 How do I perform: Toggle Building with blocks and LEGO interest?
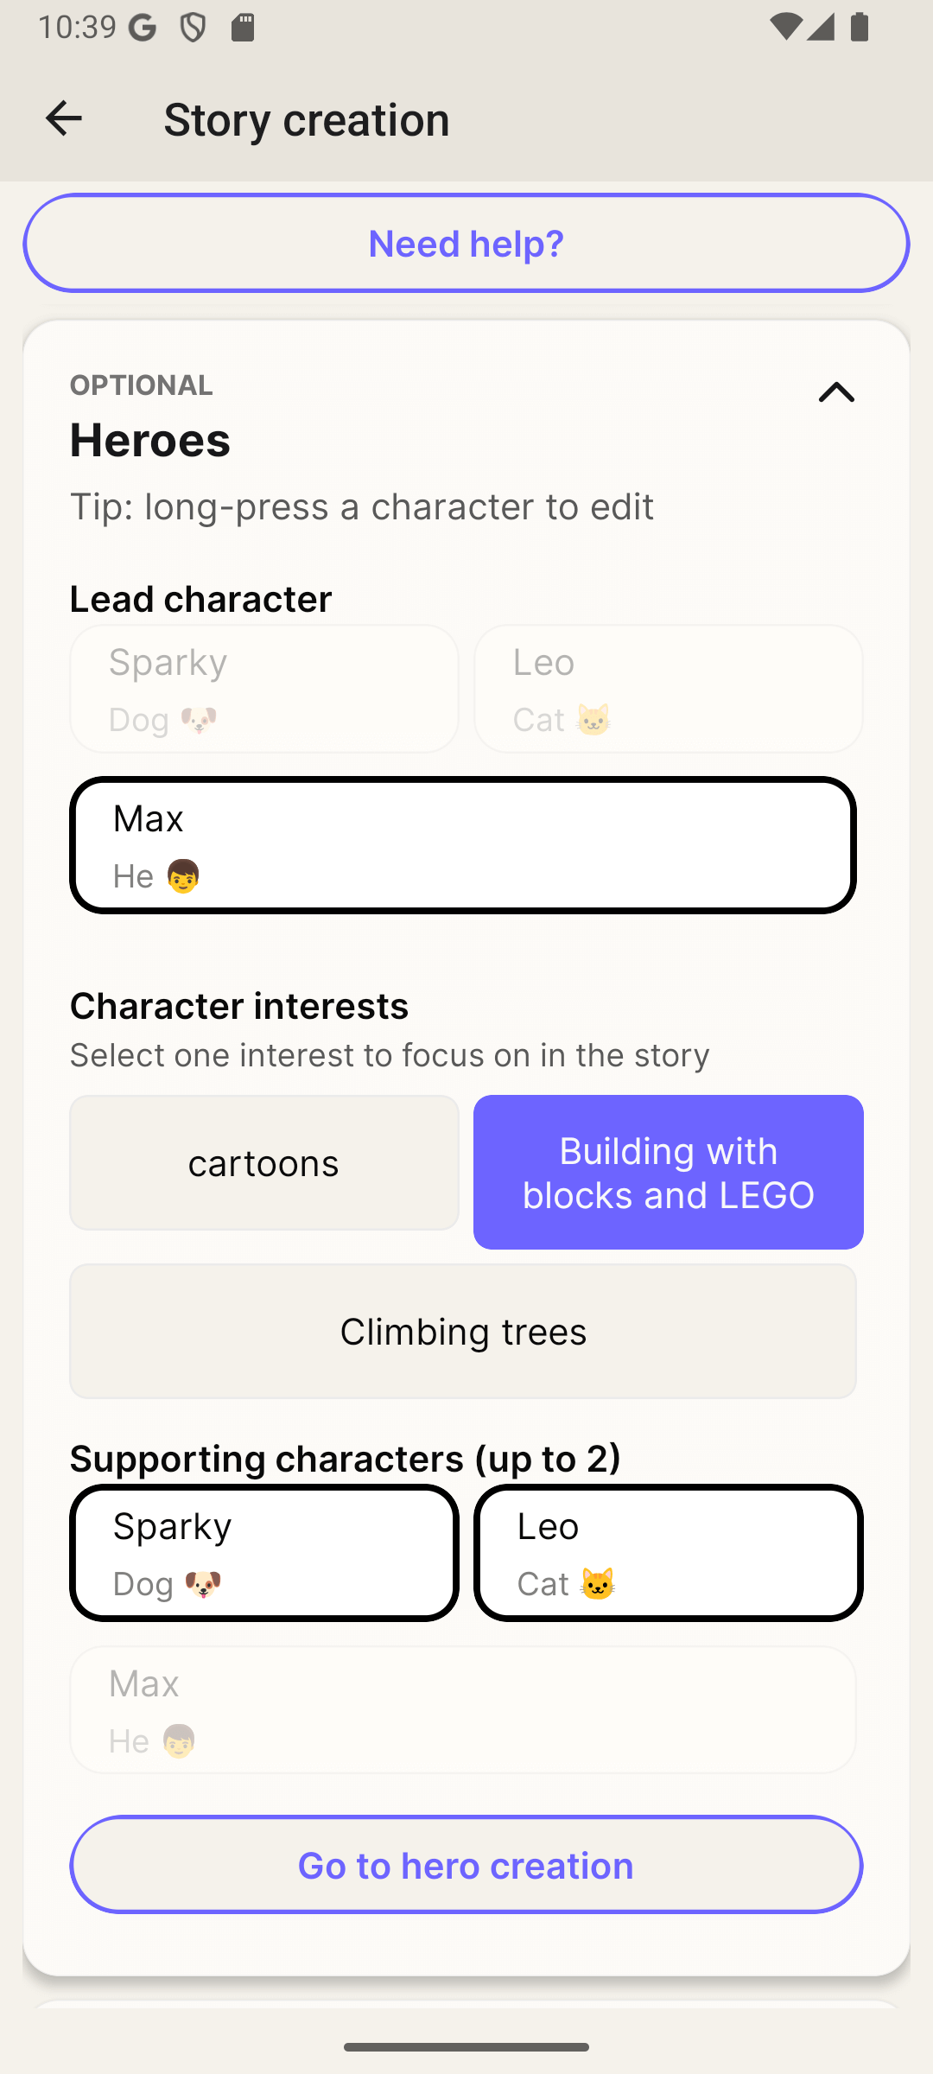pos(669,1173)
